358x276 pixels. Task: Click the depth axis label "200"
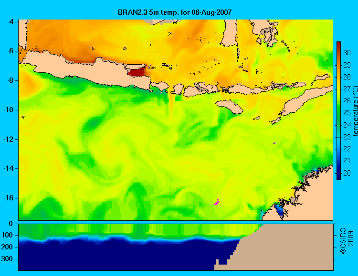[x=7, y=247]
